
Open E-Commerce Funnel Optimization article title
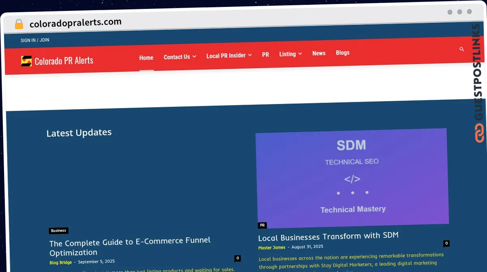(x=130, y=246)
